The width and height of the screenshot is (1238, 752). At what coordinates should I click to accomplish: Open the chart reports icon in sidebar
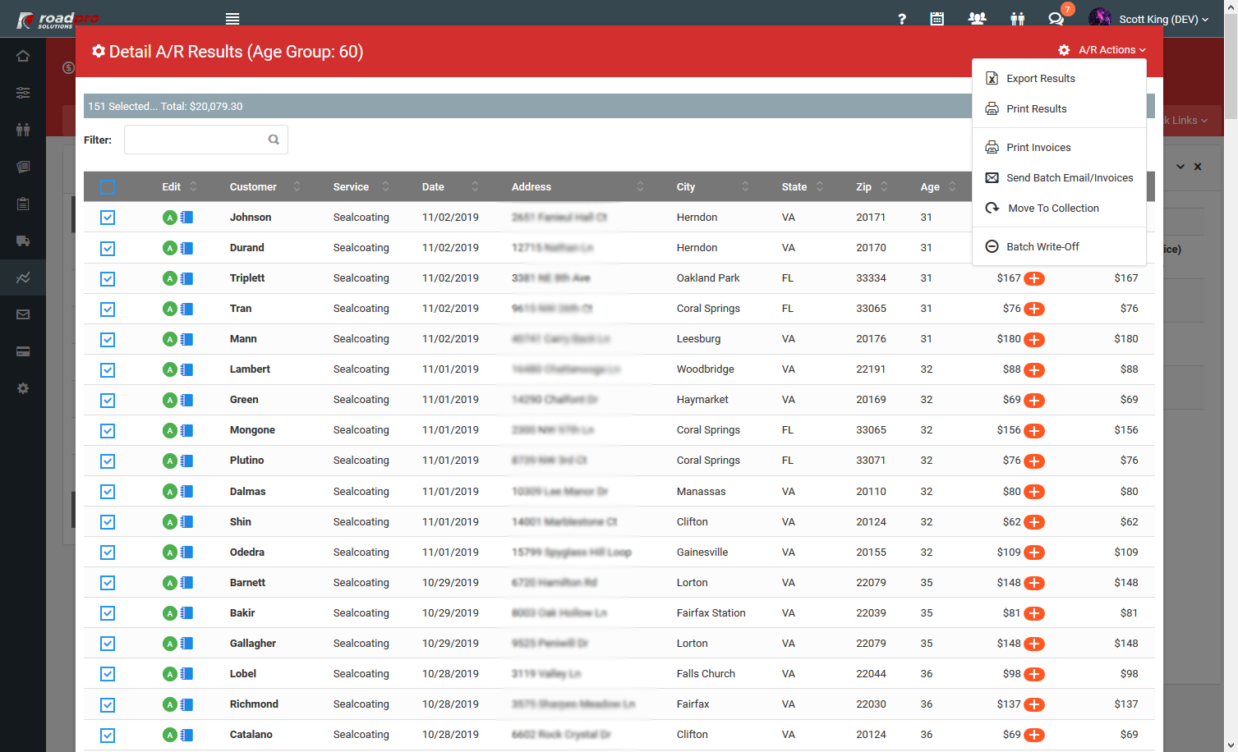23,277
